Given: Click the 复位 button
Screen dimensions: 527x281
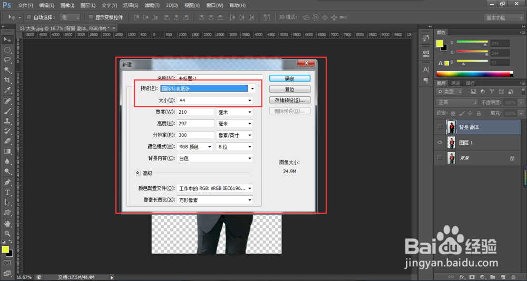Looking at the screenshot, I should click(290, 89).
